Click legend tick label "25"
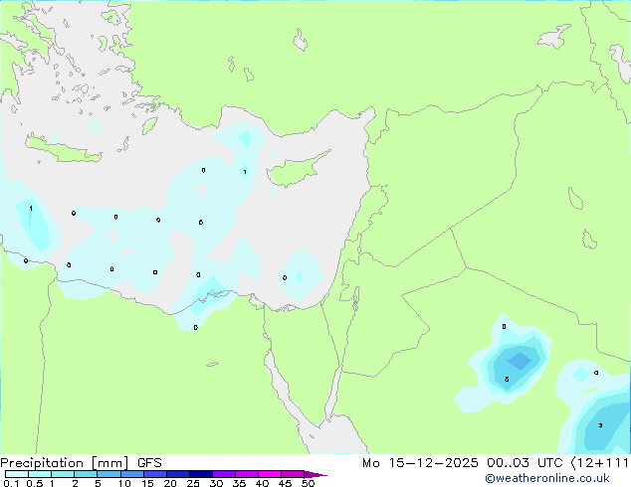The image size is (631, 487). click(x=193, y=483)
